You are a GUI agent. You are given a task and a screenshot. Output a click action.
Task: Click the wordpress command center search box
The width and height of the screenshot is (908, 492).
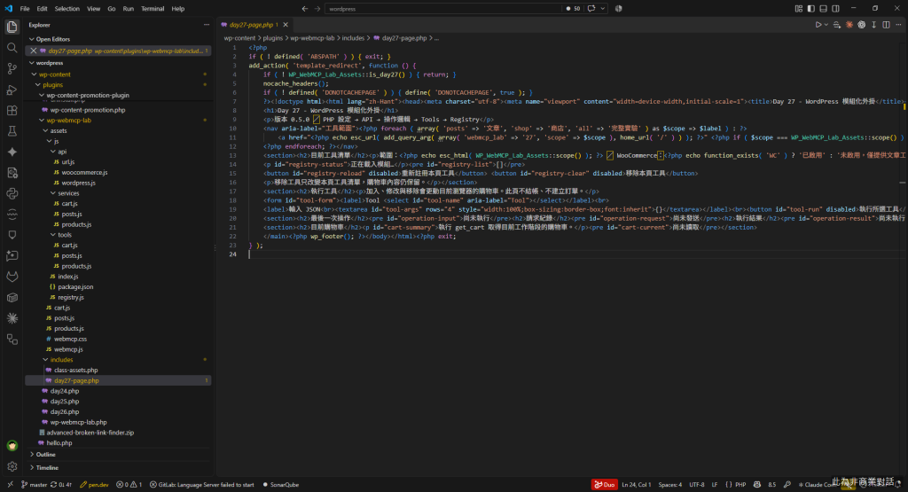[x=443, y=9]
